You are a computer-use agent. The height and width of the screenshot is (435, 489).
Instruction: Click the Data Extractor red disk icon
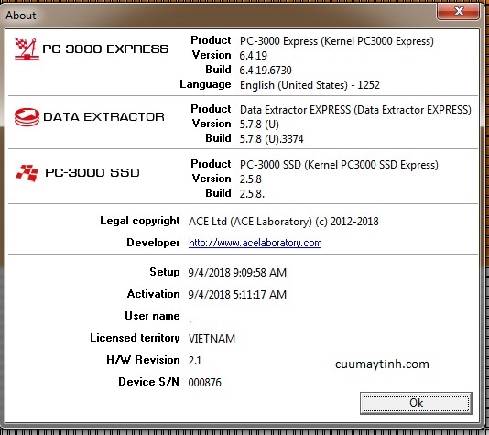point(27,117)
